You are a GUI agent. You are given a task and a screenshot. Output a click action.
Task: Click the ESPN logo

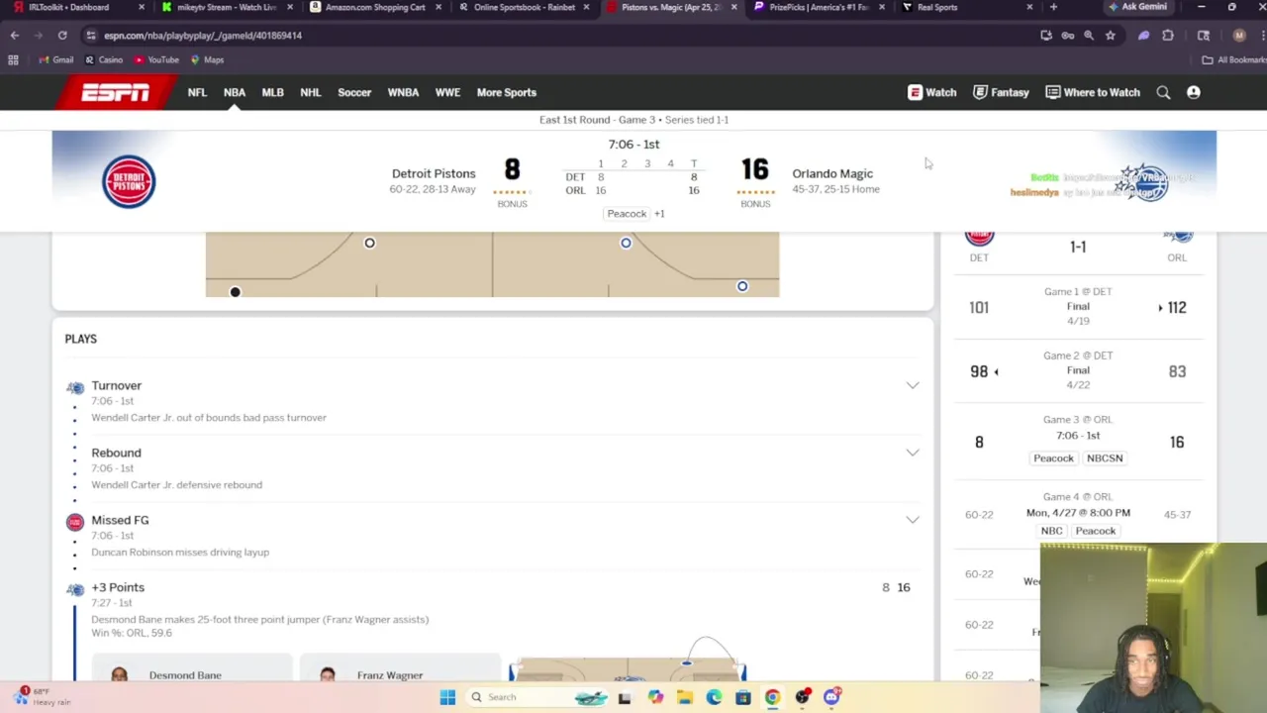[x=116, y=92]
